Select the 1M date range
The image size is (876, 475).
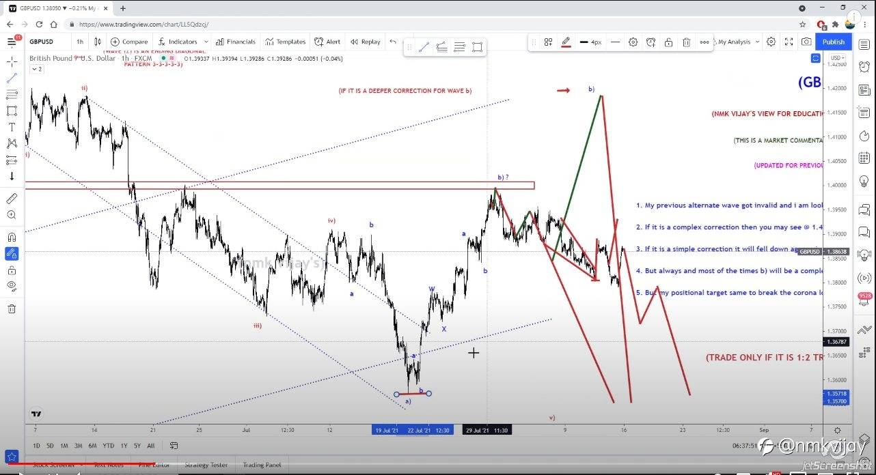tap(64, 446)
